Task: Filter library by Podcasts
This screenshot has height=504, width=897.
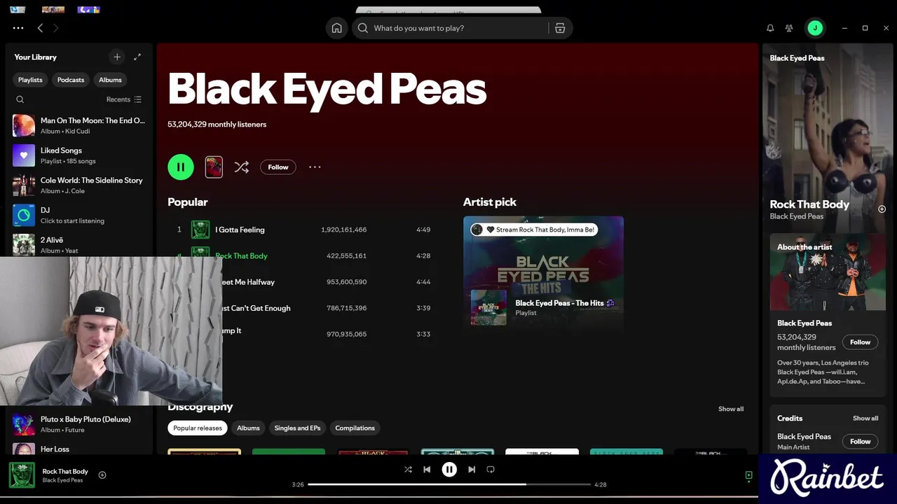Action: 71,80
